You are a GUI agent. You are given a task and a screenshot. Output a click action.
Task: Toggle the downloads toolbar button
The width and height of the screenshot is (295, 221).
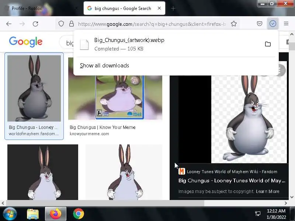coord(273,24)
